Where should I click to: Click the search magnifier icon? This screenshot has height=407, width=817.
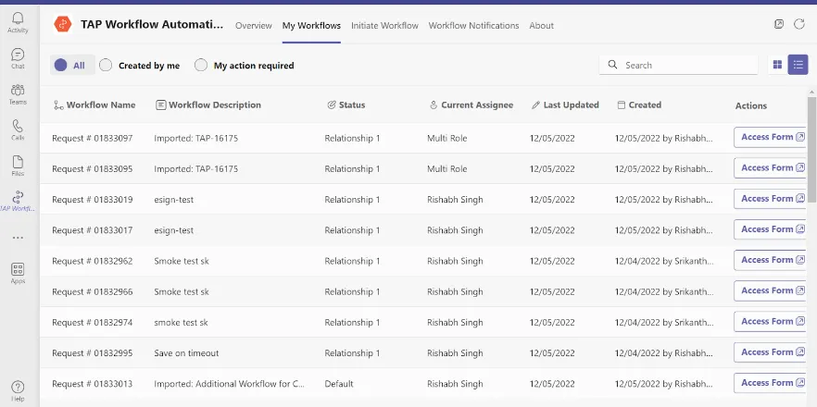613,65
